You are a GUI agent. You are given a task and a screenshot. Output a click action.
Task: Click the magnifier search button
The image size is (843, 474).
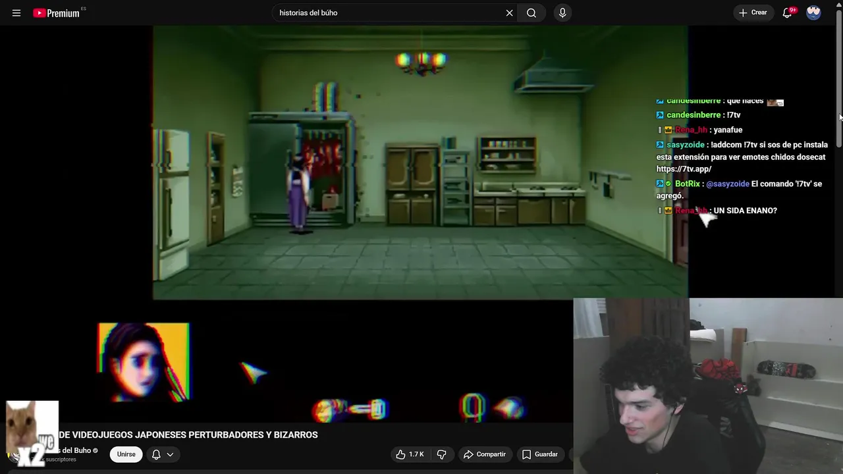pos(531,13)
